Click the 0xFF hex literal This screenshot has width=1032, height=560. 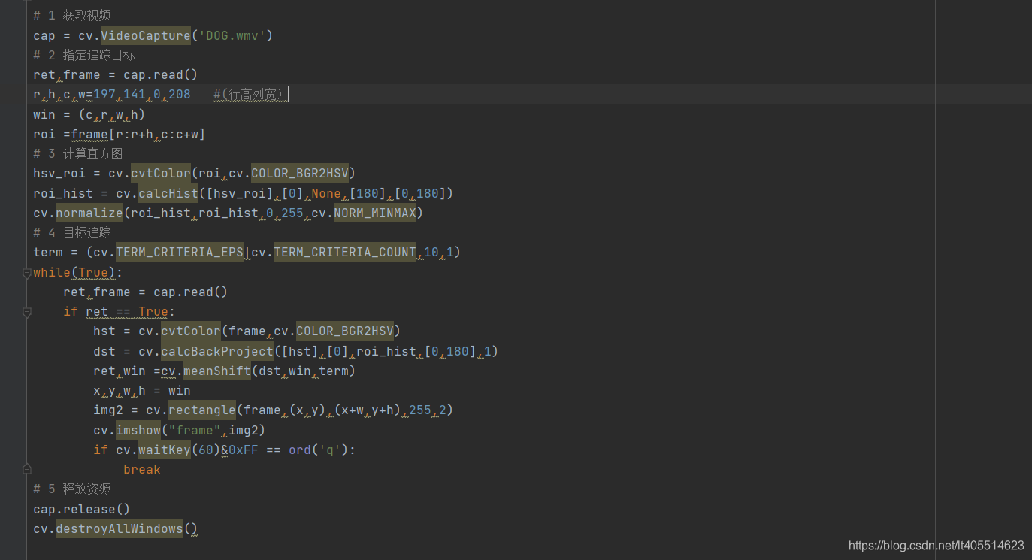pos(244,450)
